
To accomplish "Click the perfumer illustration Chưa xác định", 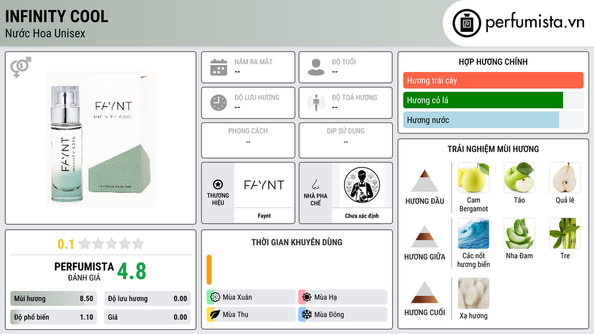I will [x=362, y=185].
